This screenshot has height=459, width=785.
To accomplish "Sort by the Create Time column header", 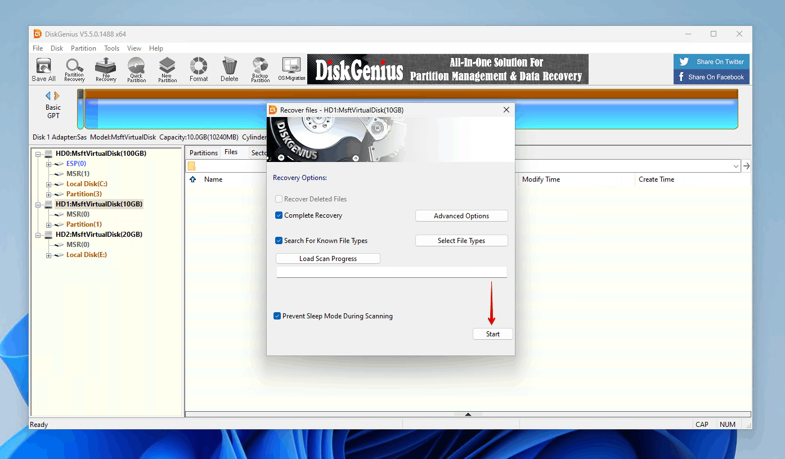I will 692,179.
